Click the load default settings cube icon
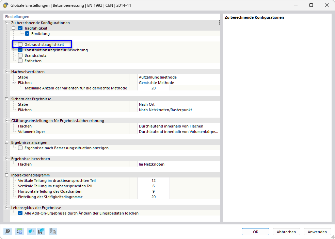 [x=31, y=232]
